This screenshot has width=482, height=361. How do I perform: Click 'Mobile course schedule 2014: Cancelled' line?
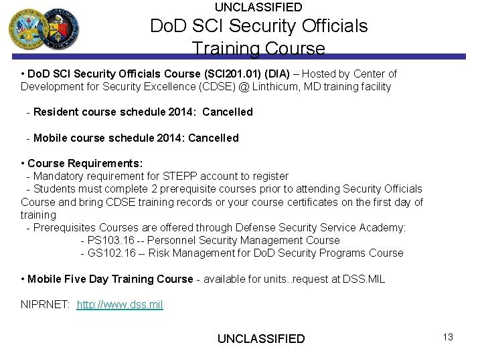point(132,138)
